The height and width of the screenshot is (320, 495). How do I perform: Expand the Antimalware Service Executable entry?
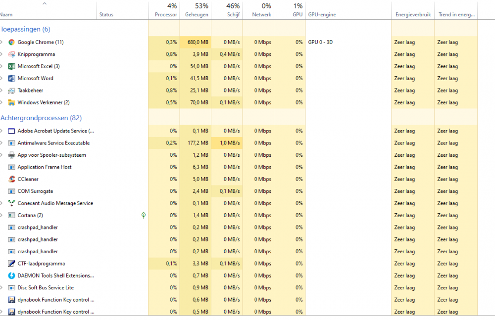click(1, 143)
